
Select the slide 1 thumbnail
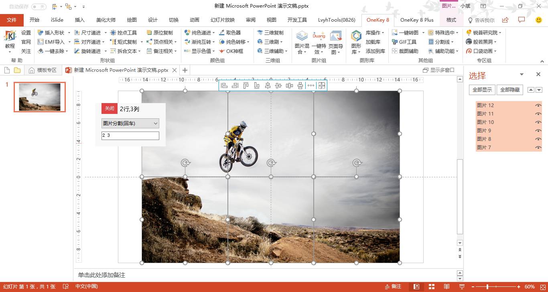pos(40,97)
